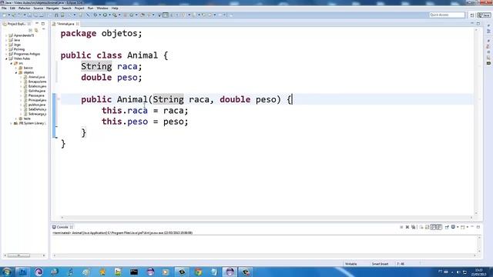This screenshot has height=277, width=493.
Task: Click the editor horizontal scrollbar
Action: tap(267, 217)
